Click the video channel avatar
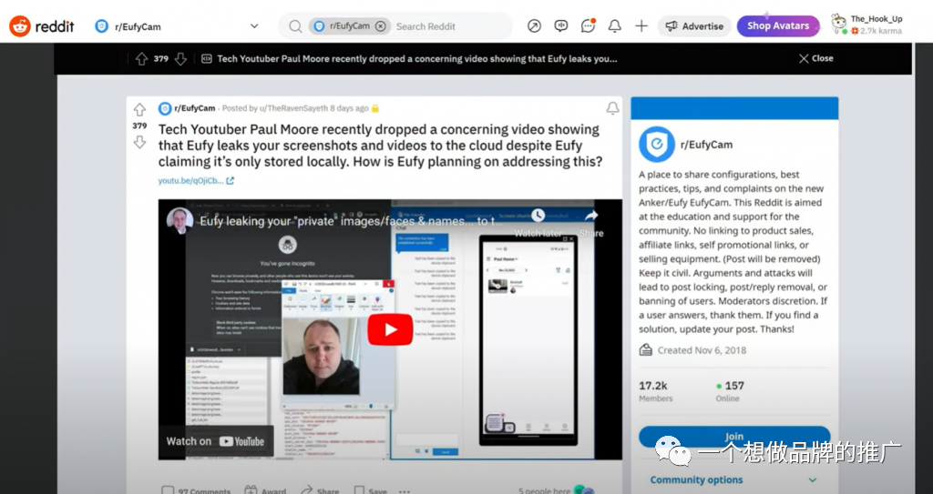933x494 pixels. tap(179, 220)
